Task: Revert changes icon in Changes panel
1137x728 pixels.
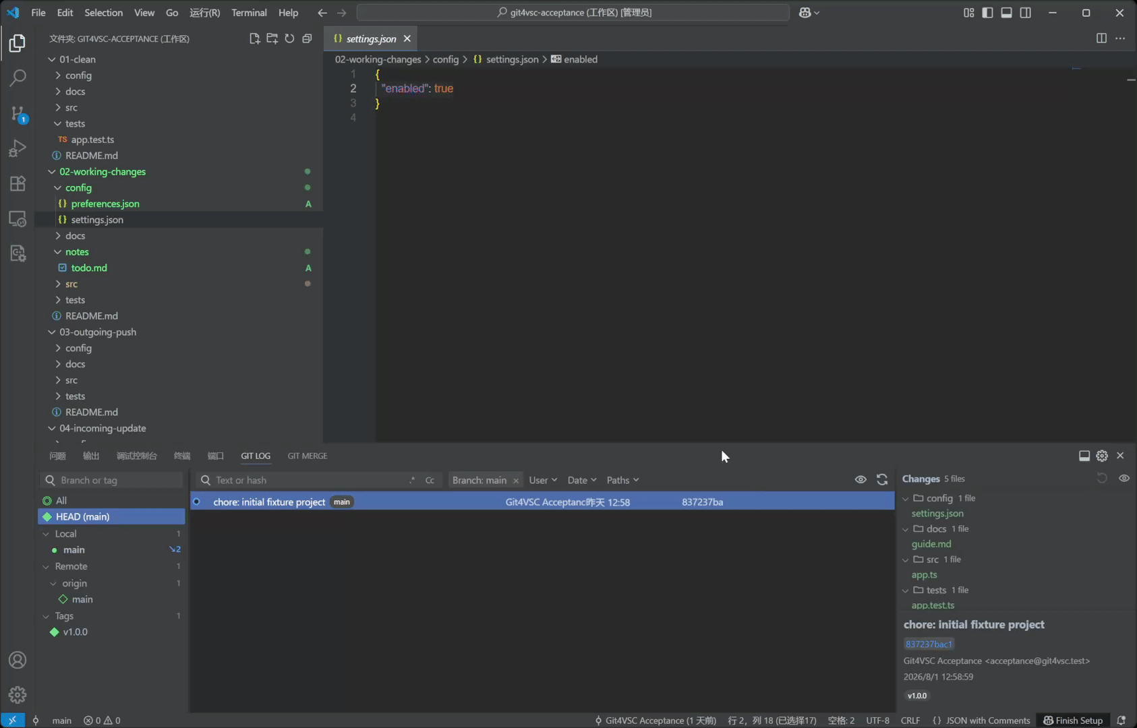Action: pyautogui.click(x=1102, y=478)
